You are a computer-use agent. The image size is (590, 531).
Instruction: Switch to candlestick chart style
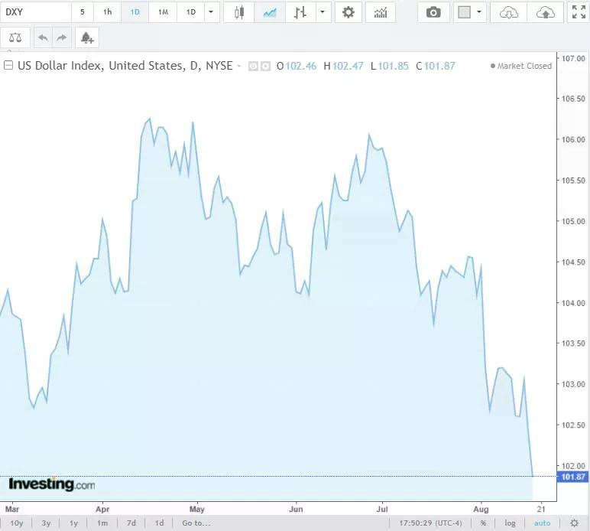click(239, 12)
